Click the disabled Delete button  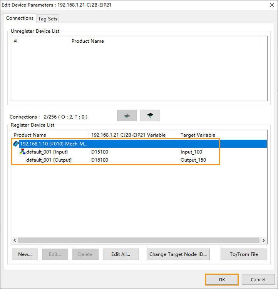[85, 254]
